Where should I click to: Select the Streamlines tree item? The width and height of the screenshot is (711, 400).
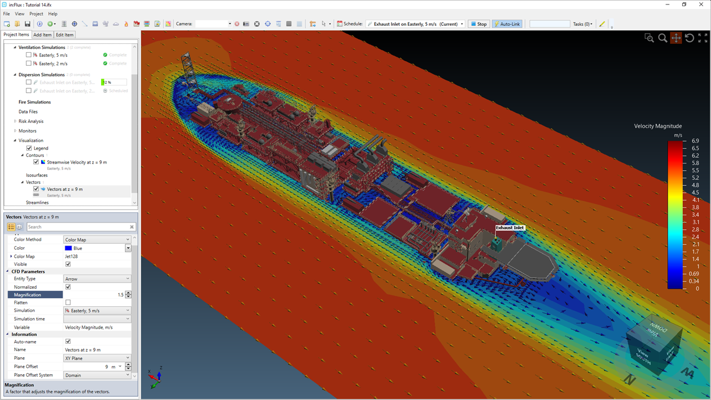pyautogui.click(x=37, y=203)
